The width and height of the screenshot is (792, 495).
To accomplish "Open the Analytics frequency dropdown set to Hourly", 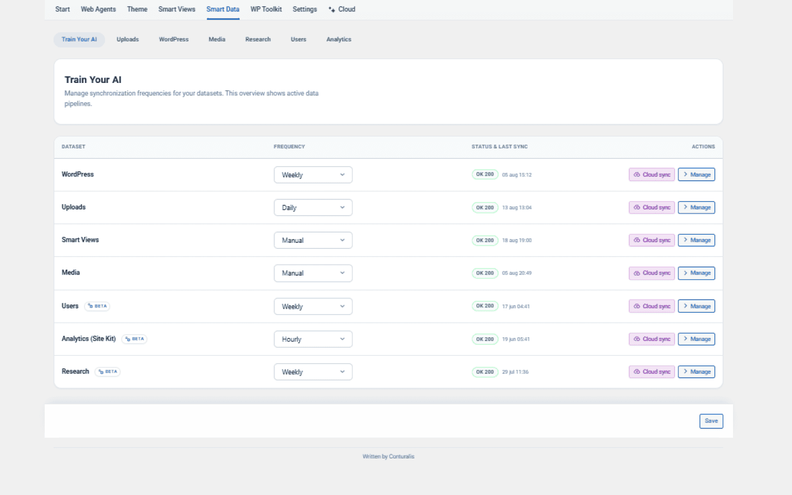I will 313,339.
